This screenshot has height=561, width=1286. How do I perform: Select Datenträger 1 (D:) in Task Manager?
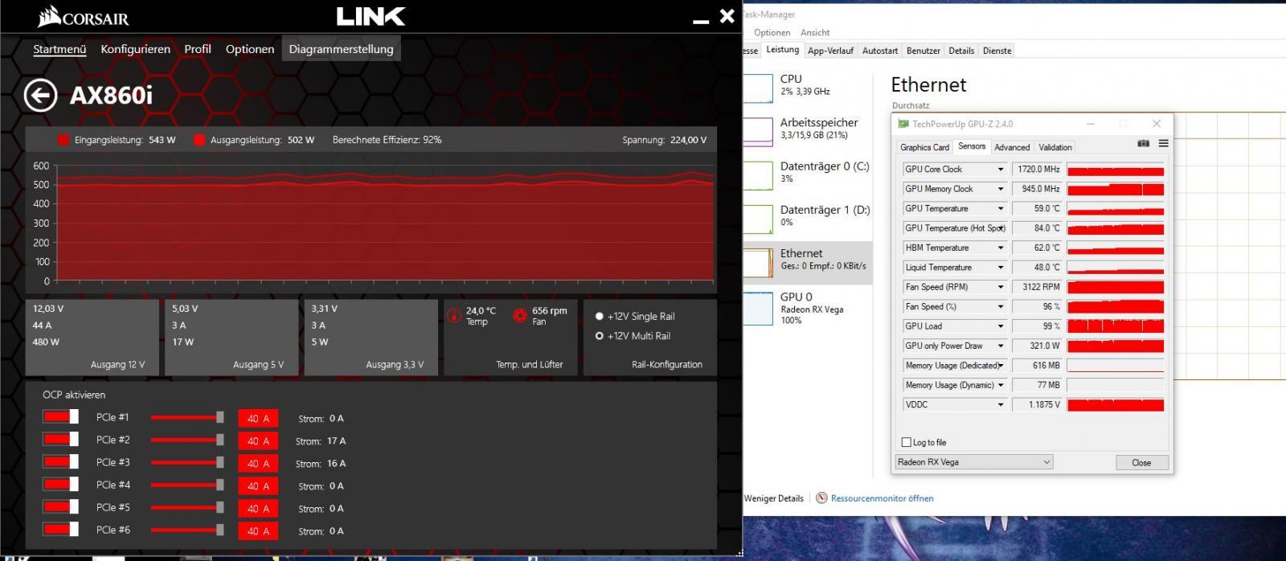[808, 217]
